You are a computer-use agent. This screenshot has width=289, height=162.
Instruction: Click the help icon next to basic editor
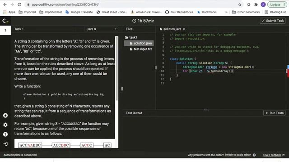pos(254,155)
